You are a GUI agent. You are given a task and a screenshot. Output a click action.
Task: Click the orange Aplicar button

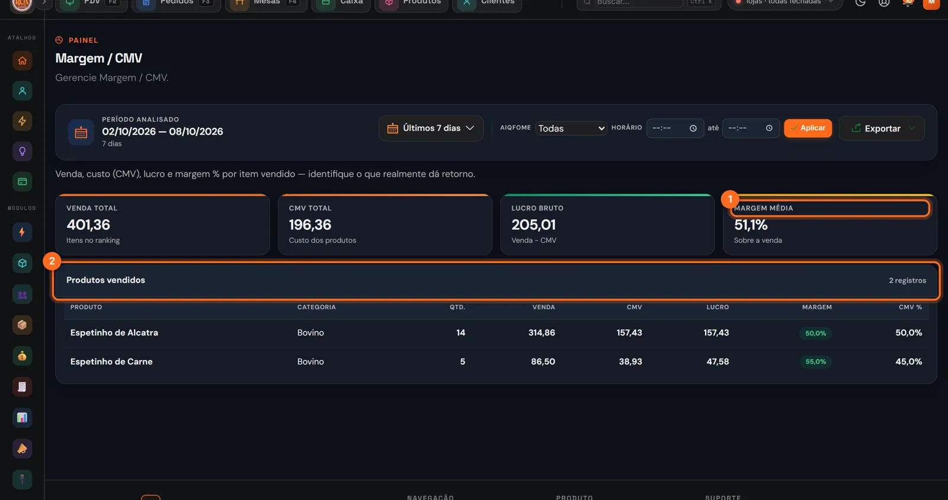click(808, 128)
